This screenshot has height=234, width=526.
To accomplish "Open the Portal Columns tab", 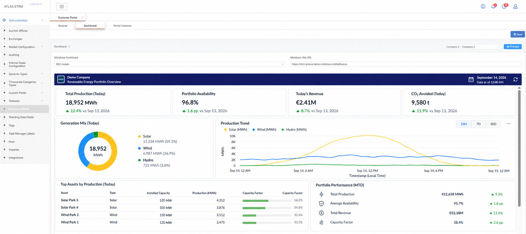I will (122, 26).
